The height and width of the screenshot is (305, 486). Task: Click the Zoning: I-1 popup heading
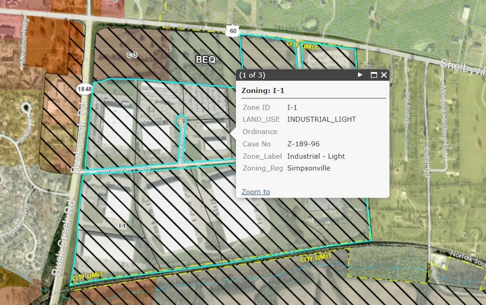tap(263, 90)
